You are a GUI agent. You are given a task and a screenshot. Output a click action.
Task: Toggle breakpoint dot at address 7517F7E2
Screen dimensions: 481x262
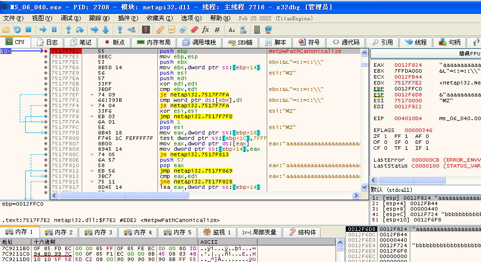click(46, 51)
